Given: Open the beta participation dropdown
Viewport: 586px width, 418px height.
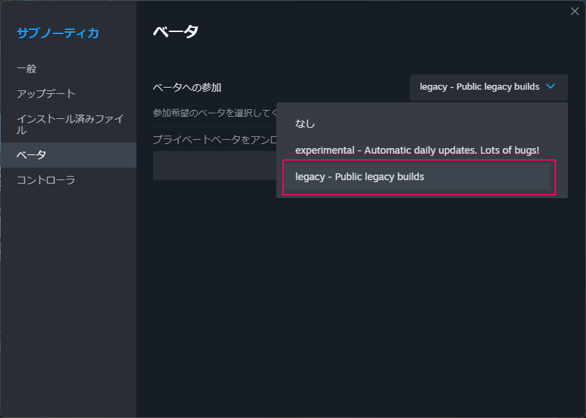Looking at the screenshot, I should [x=489, y=87].
